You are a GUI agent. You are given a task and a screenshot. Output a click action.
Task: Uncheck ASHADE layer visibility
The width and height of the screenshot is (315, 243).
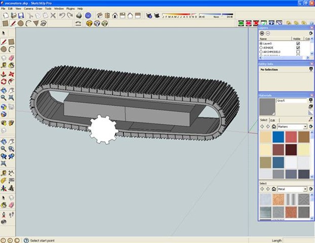(298, 48)
